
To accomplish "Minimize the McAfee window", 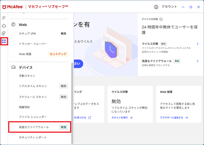I will (x=183, y=7).
